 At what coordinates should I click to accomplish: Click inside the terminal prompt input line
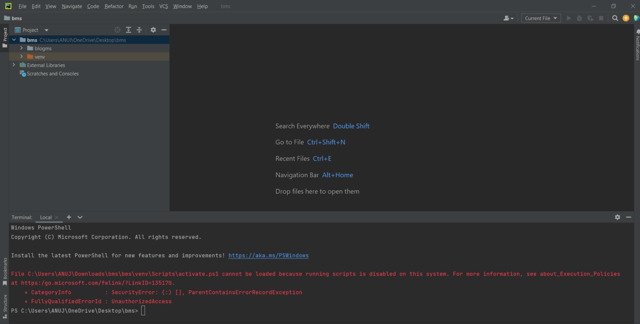tap(143, 311)
